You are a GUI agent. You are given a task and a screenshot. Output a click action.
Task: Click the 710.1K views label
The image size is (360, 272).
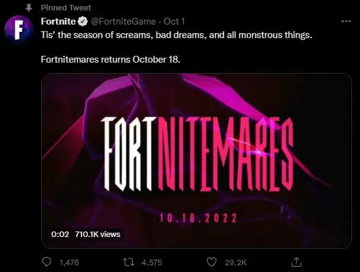(x=98, y=235)
